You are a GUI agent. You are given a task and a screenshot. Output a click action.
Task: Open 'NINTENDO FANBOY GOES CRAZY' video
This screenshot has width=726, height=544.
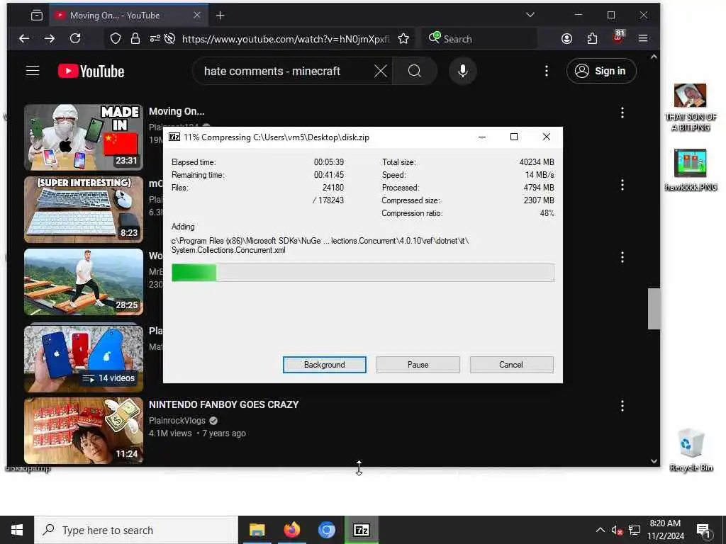(223, 404)
